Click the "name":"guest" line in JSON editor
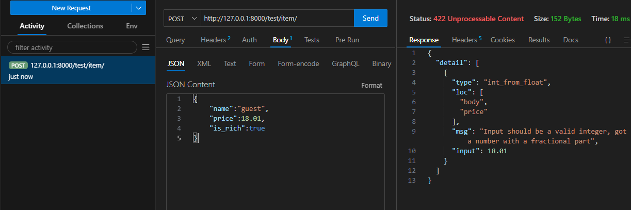Screen dimensions: 631x210 click(239, 109)
